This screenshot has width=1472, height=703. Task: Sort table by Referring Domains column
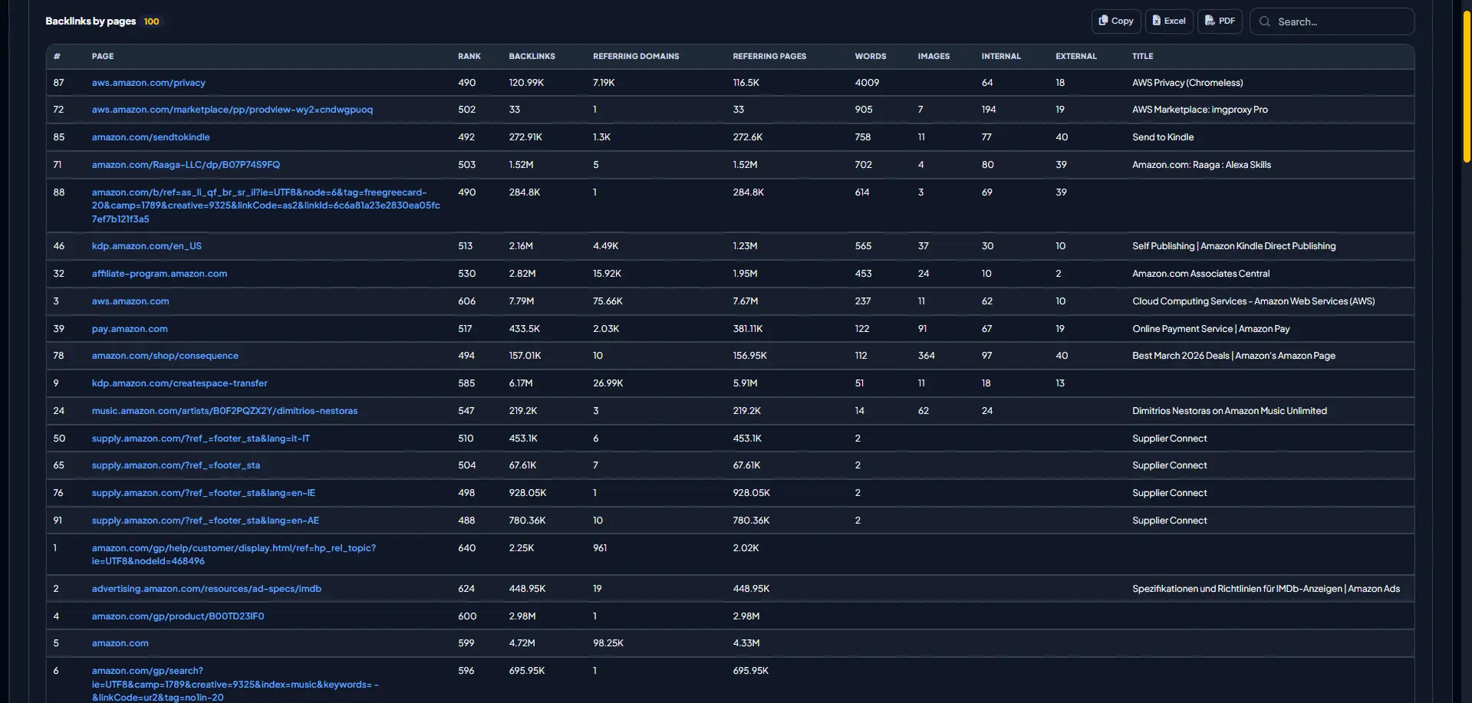tap(636, 57)
